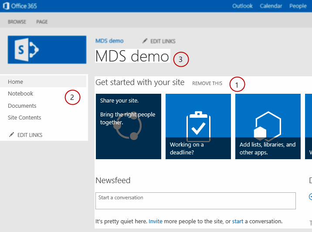This screenshot has width=312, height=232.
Task: Open People from the top bar
Action: 298,6
